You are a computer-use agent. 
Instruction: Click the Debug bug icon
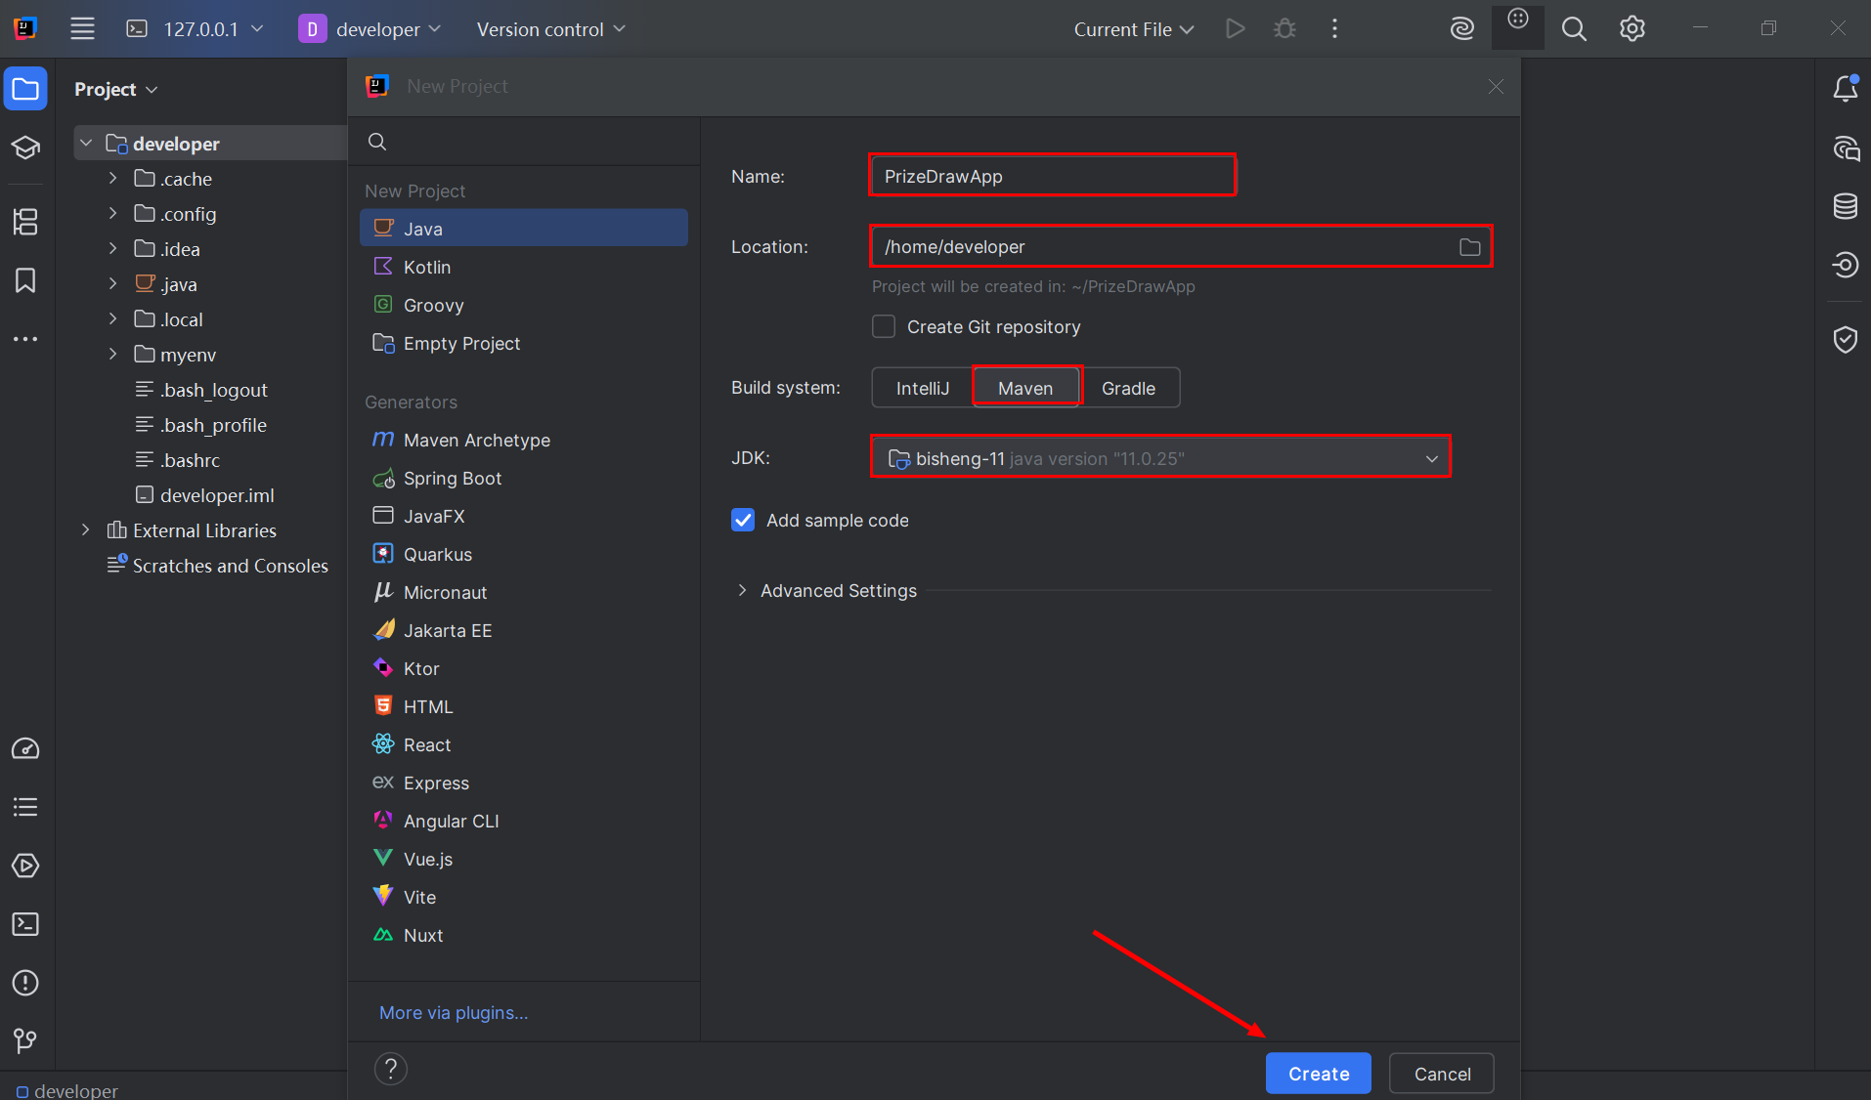[1284, 29]
